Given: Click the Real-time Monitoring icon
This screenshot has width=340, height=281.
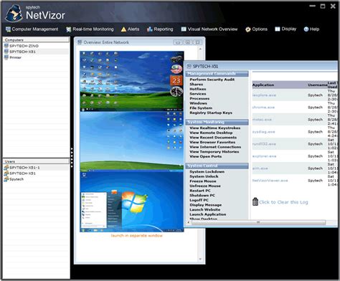Looking at the screenshot, I should tap(69, 29).
